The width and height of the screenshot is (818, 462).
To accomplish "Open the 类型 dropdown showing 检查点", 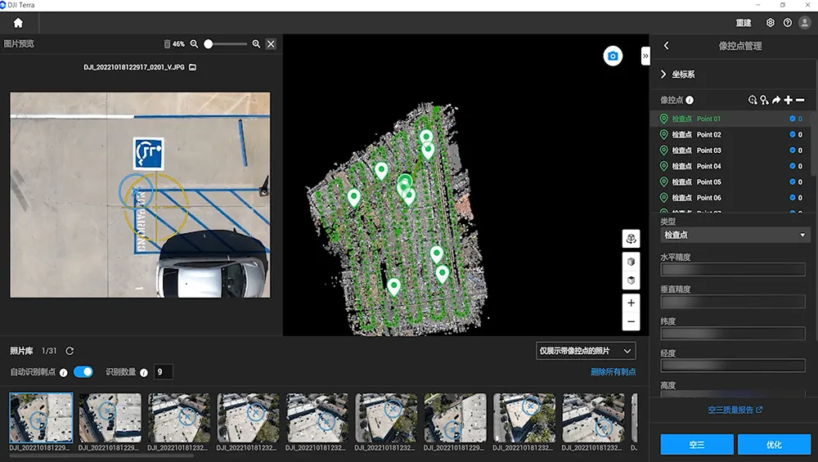I will click(x=734, y=235).
